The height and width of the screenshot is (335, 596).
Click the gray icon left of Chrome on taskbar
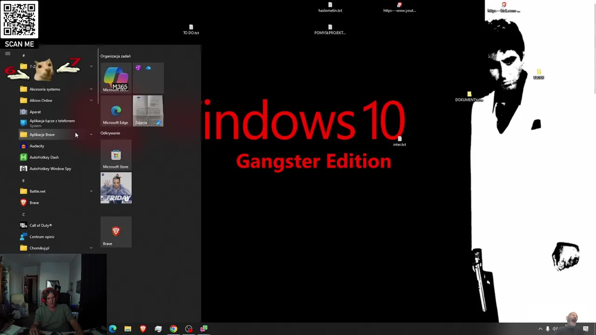pyautogui.click(x=158, y=329)
